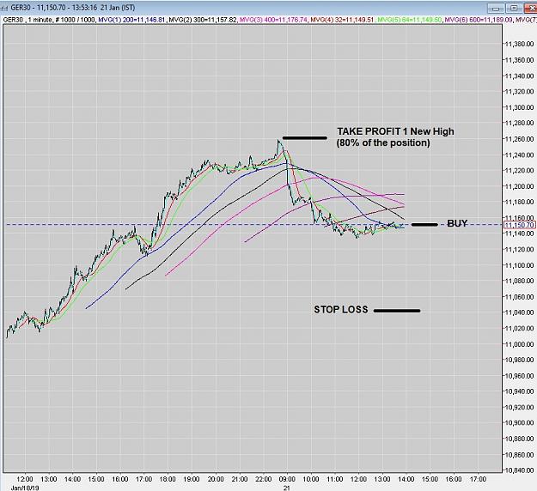Minimize the GER30 chart window

coord(496,9)
